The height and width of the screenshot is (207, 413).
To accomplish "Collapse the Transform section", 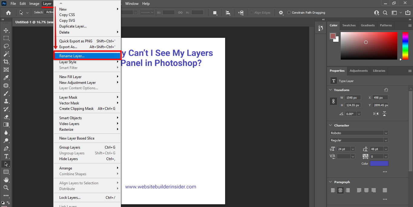I will pyautogui.click(x=330, y=90).
